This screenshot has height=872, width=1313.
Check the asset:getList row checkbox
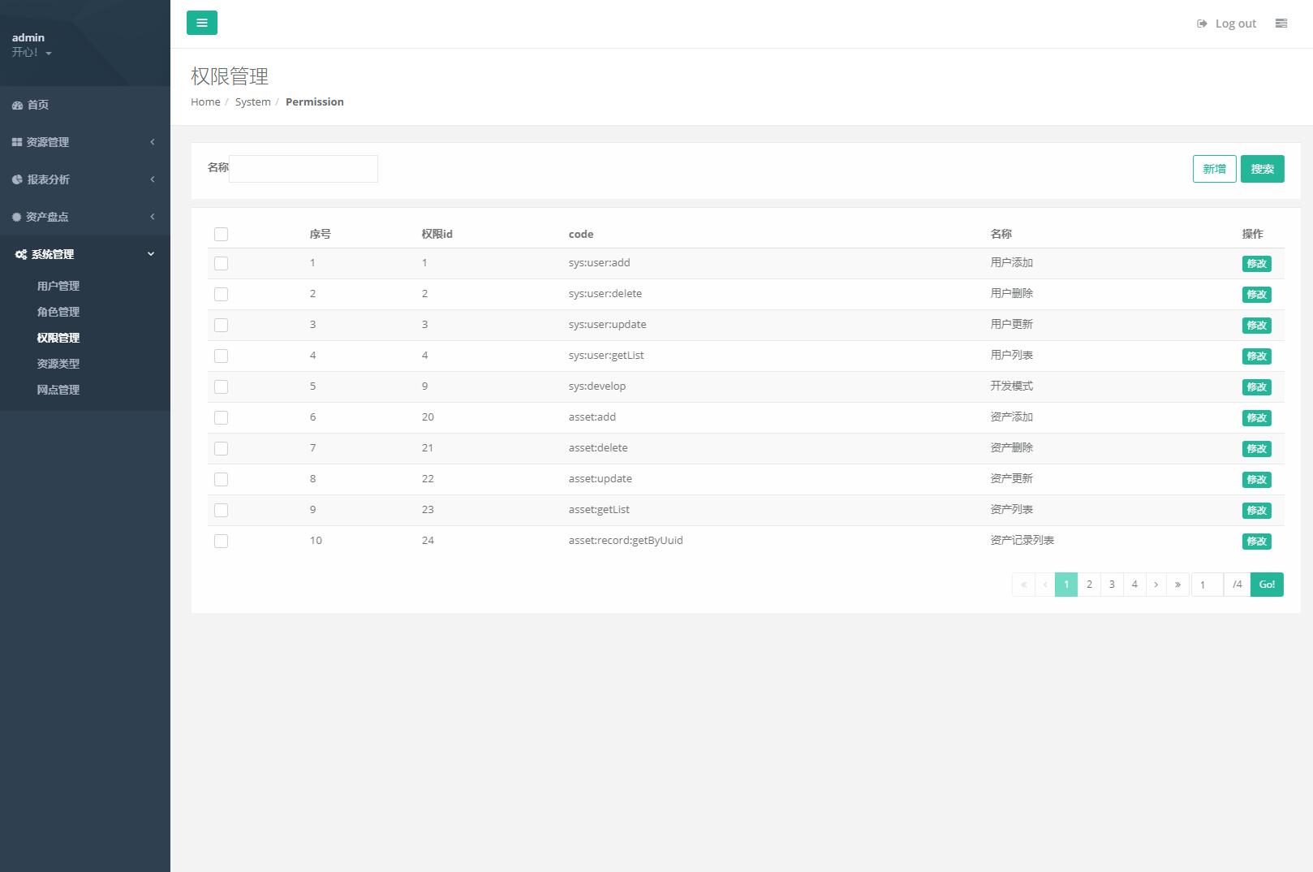pyautogui.click(x=221, y=511)
